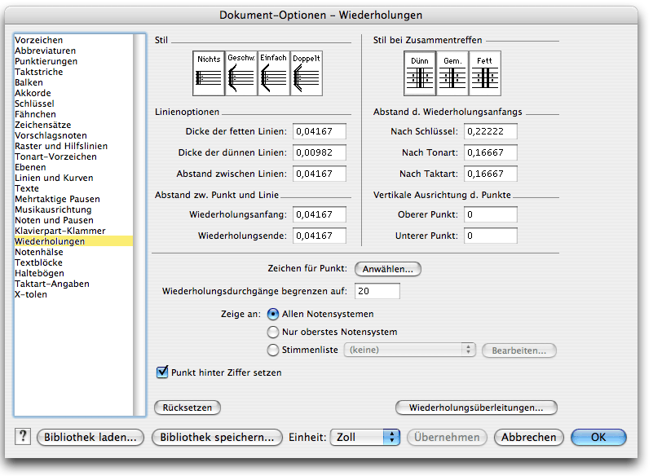
Task: Select the Nichts repeat style icon
Action: pyautogui.click(x=209, y=73)
